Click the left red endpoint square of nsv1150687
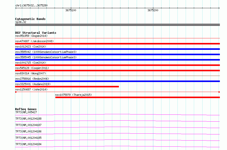The image size is (227, 150). click(x=16, y=92)
